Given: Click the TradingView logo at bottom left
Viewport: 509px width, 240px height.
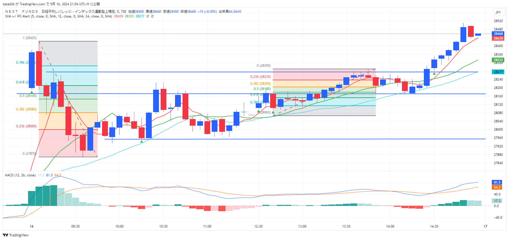Looking at the screenshot, I should point(16,235).
